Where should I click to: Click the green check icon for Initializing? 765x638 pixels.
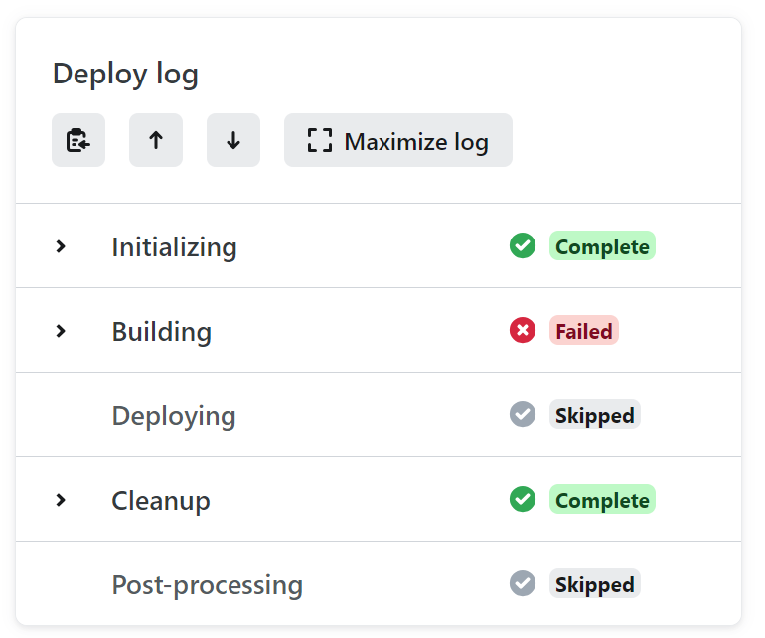[523, 245]
